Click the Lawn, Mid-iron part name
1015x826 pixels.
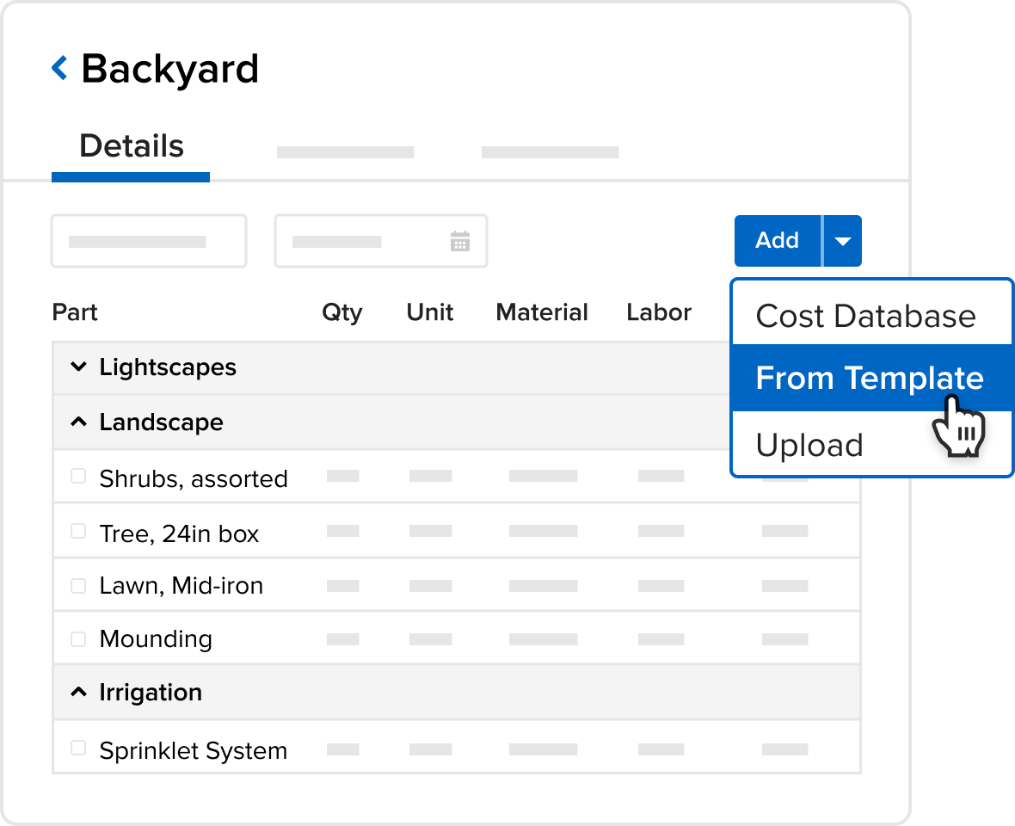181,586
